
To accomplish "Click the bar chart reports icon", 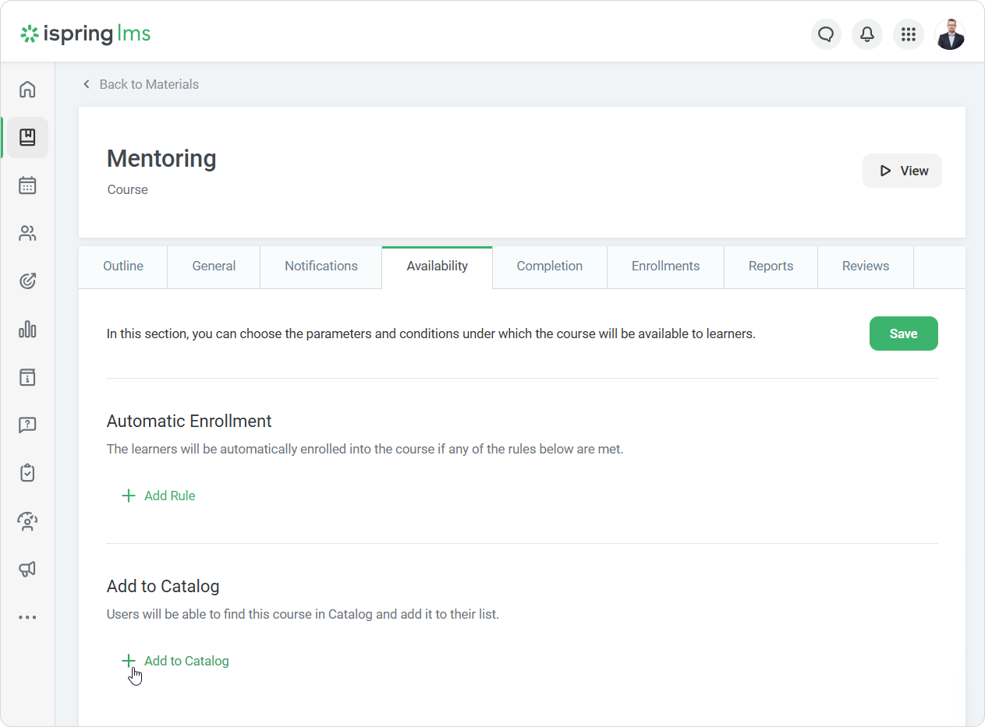I will 27,330.
